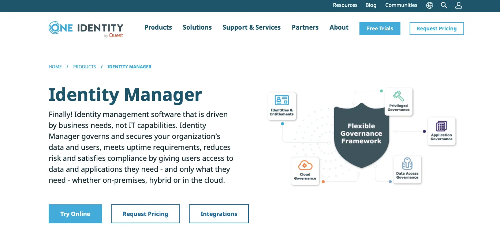Open the search magnifier icon
Screen dimensions: 500x250
(444, 5)
